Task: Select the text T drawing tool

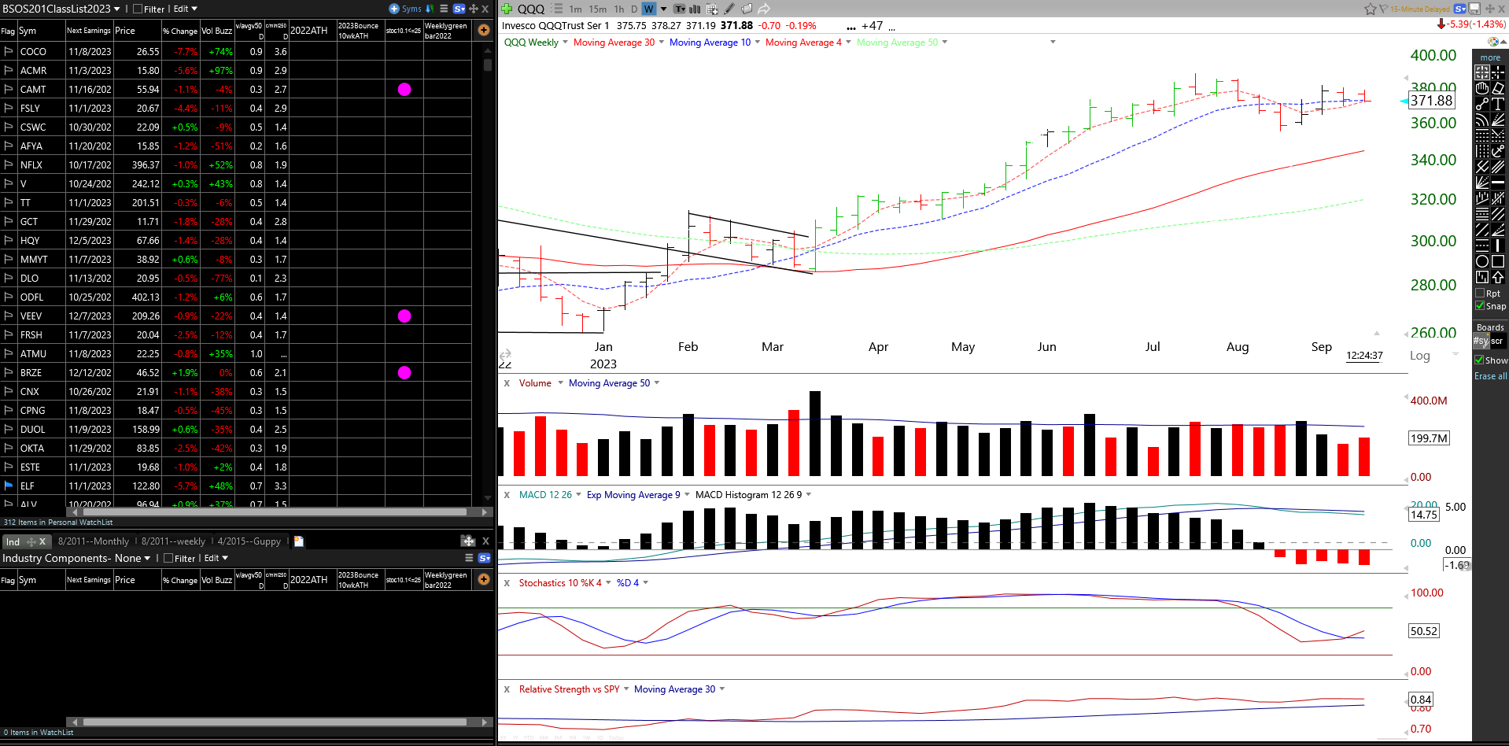Action: coord(1498,104)
